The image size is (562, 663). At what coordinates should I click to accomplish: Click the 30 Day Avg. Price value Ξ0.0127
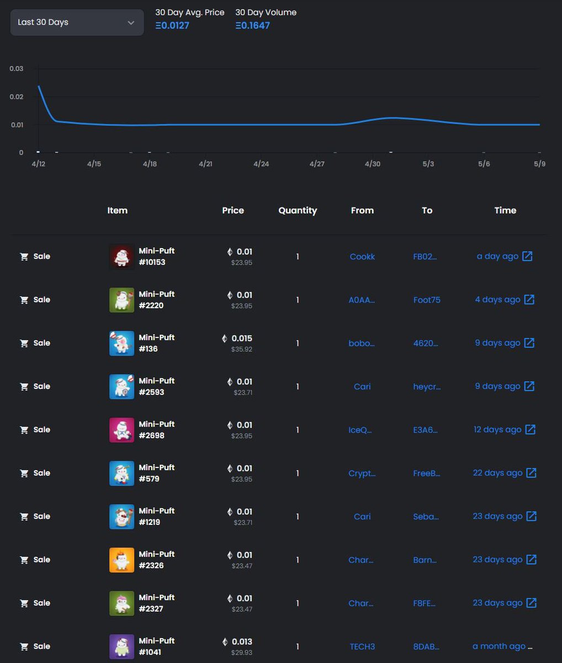(x=172, y=25)
